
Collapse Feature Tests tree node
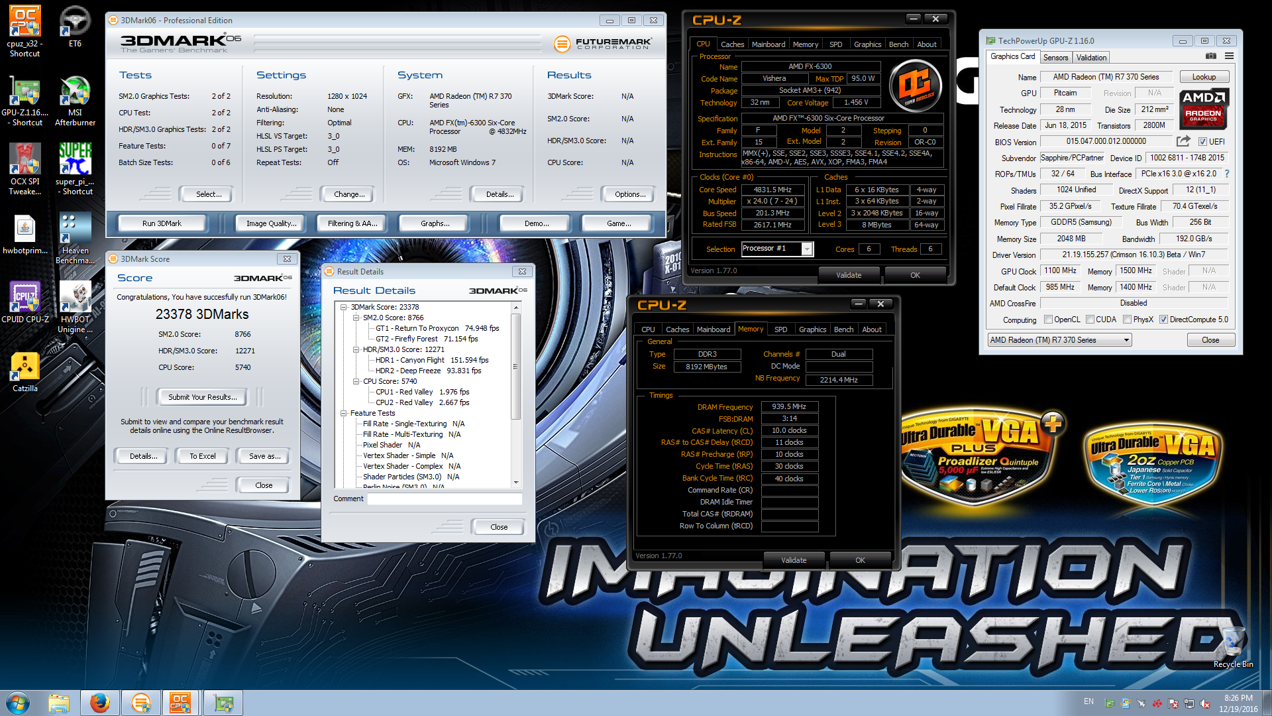coord(344,413)
